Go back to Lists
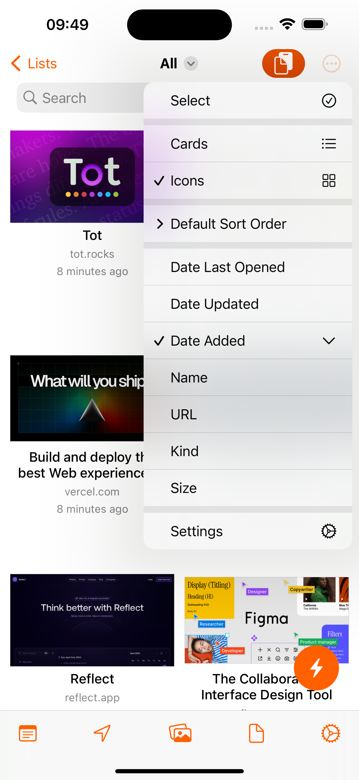Viewport: 359px width, 780px height. (34, 63)
